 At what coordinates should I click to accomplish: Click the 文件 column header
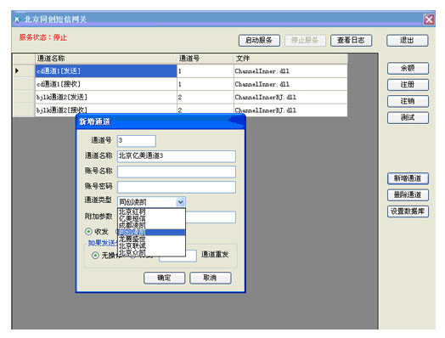pyautogui.click(x=290, y=59)
